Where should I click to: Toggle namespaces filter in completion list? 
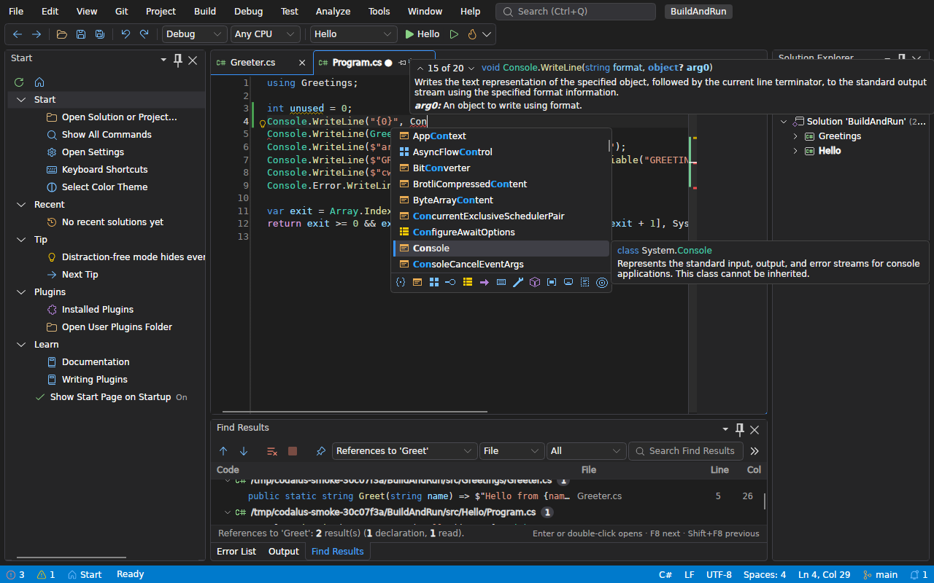coord(401,282)
